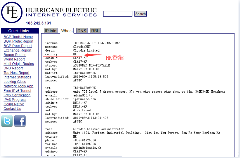Select the Perfect Industrial Building address line
The height and width of the screenshot is (158, 240).
tap(146, 133)
